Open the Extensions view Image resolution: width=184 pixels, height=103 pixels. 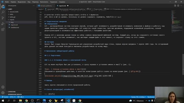[3, 29]
